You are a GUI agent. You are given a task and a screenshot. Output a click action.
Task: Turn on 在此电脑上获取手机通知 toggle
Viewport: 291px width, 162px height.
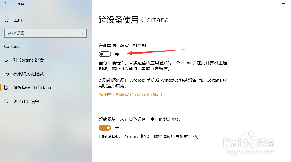point(105,54)
